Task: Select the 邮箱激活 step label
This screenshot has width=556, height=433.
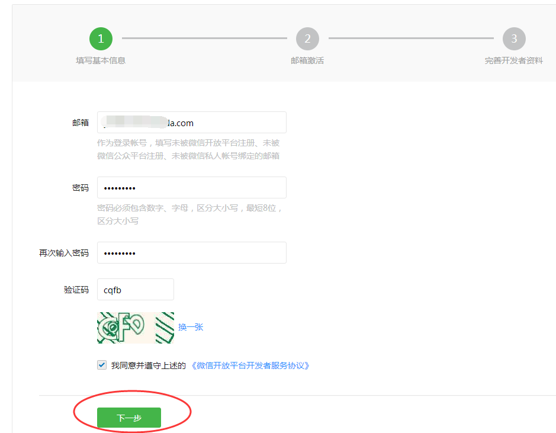Action: (307, 60)
